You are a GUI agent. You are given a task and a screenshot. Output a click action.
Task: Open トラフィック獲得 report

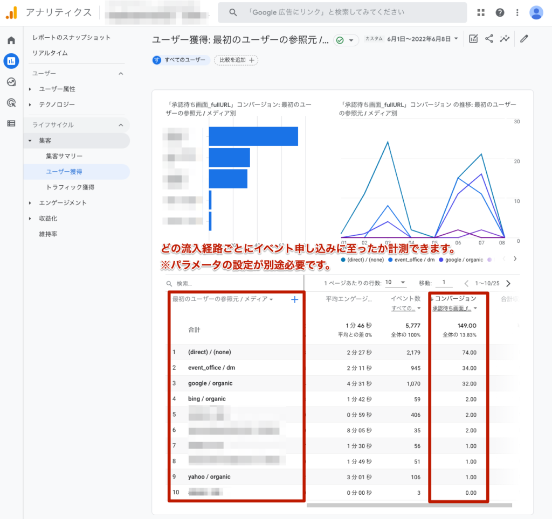click(70, 187)
